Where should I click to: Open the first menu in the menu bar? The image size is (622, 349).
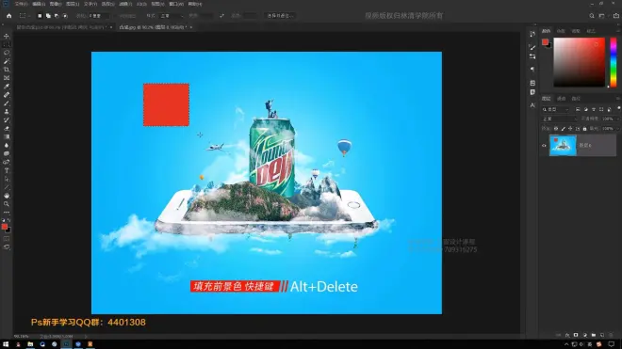coord(21,4)
